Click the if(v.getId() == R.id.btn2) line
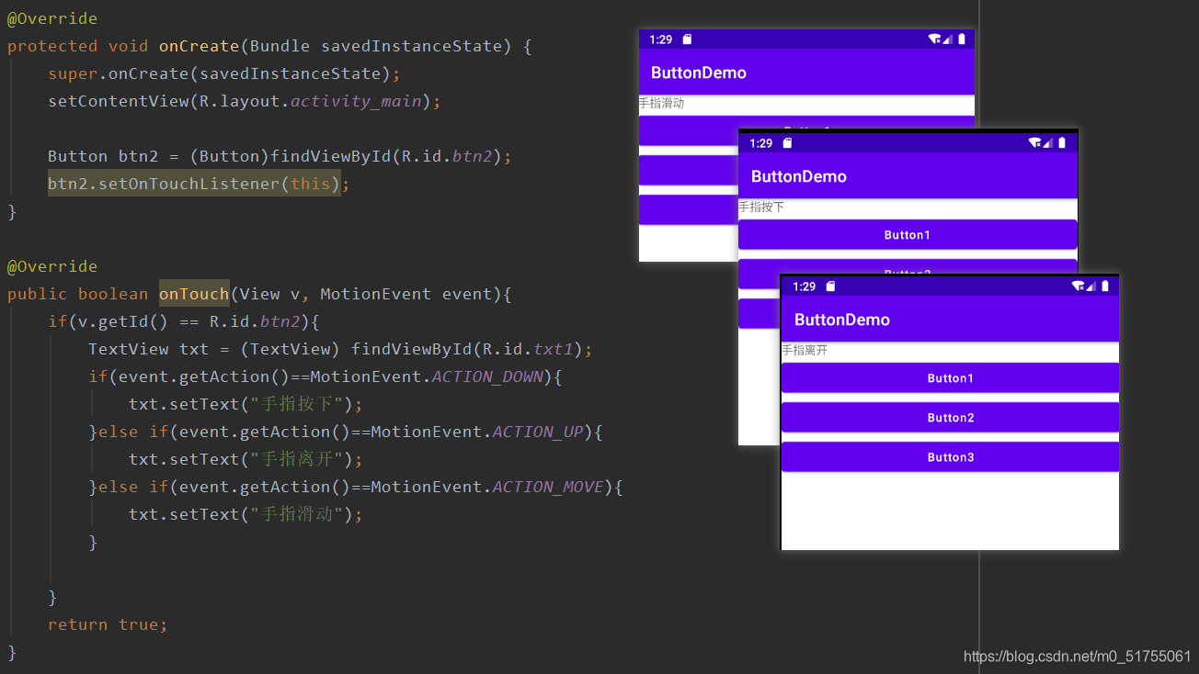The image size is (1199, 674). (x=184, y=321)
